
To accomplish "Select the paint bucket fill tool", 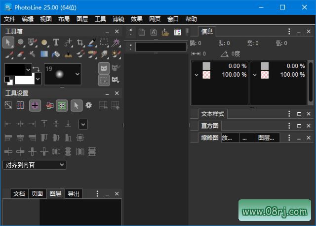I will (56, 54).
